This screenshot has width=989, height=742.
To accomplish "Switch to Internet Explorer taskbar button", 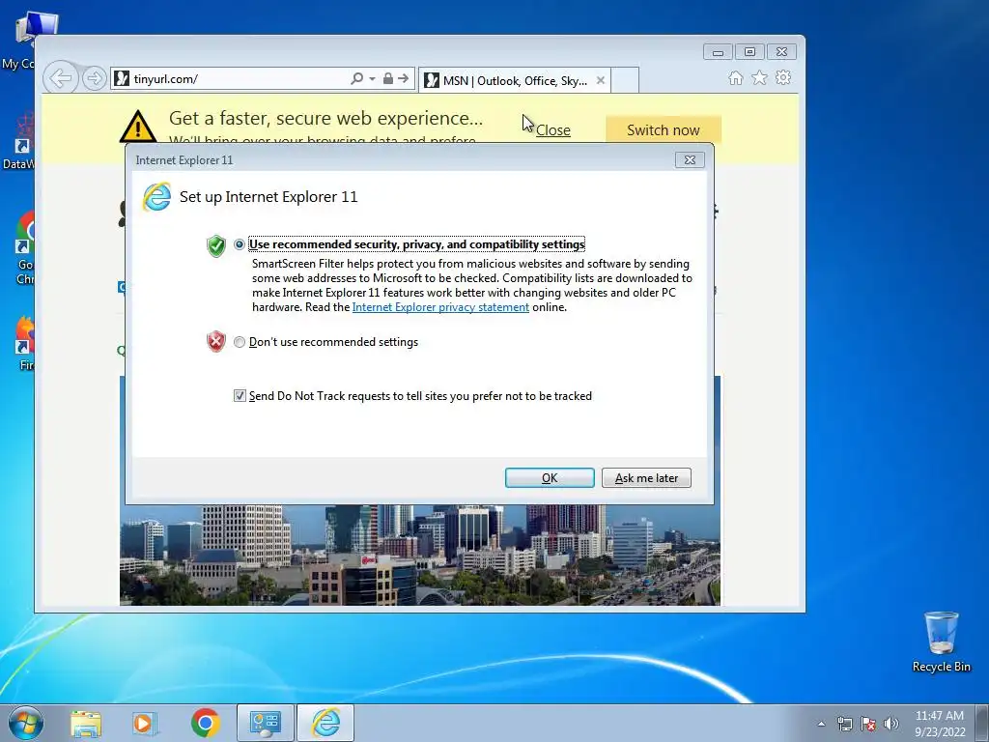I will pos(325,723).
